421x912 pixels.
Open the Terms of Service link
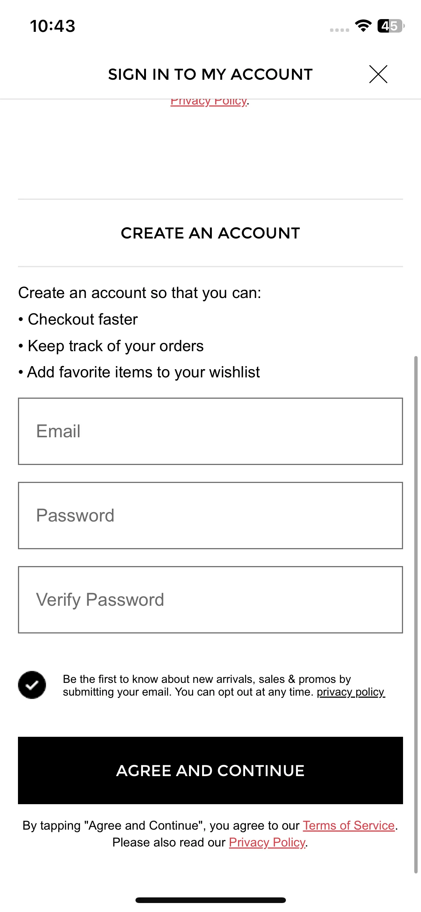(349, 826)
